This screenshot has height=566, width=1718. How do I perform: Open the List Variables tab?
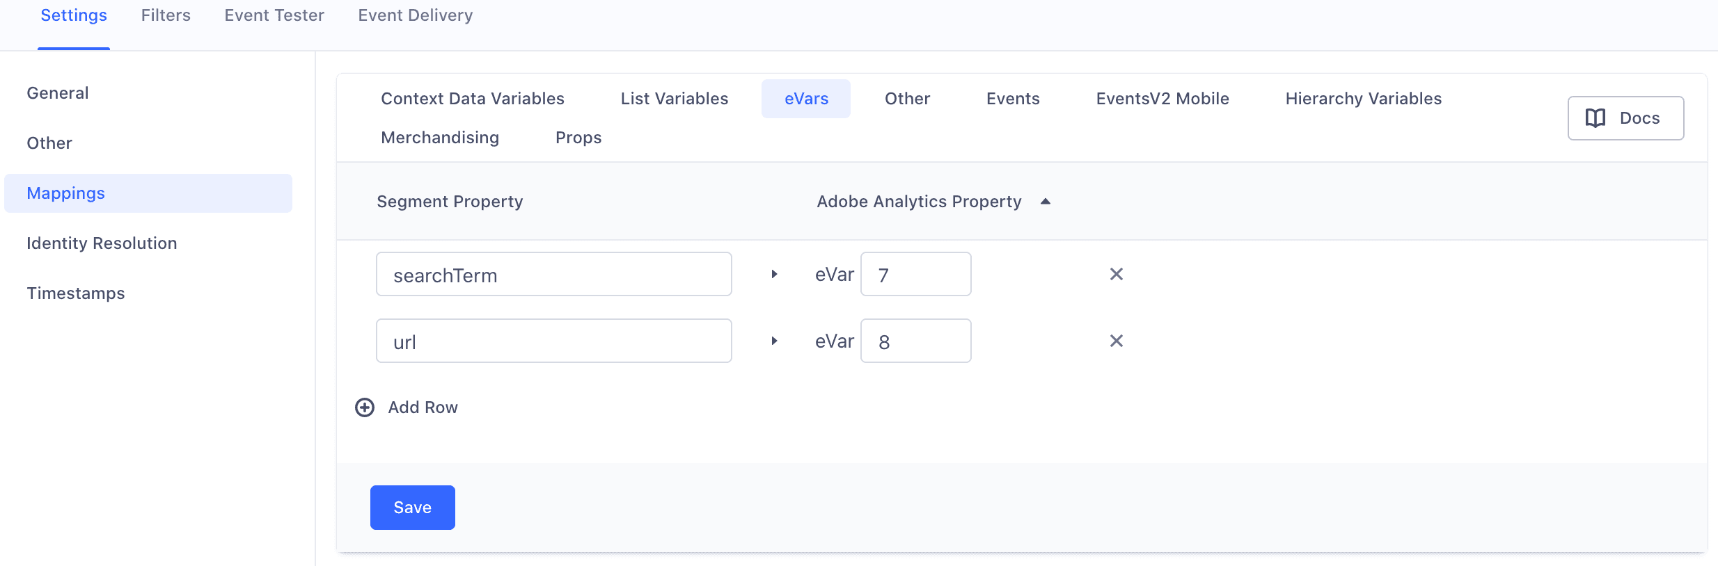(674, 98)
